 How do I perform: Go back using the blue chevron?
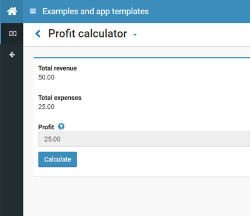38,33
